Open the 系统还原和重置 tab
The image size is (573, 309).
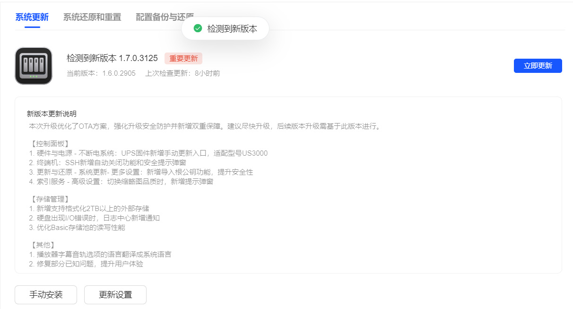pos(92,18)
